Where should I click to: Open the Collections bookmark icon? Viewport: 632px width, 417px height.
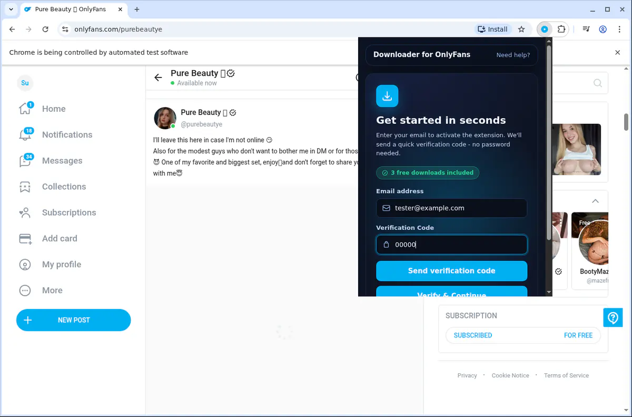25,187
